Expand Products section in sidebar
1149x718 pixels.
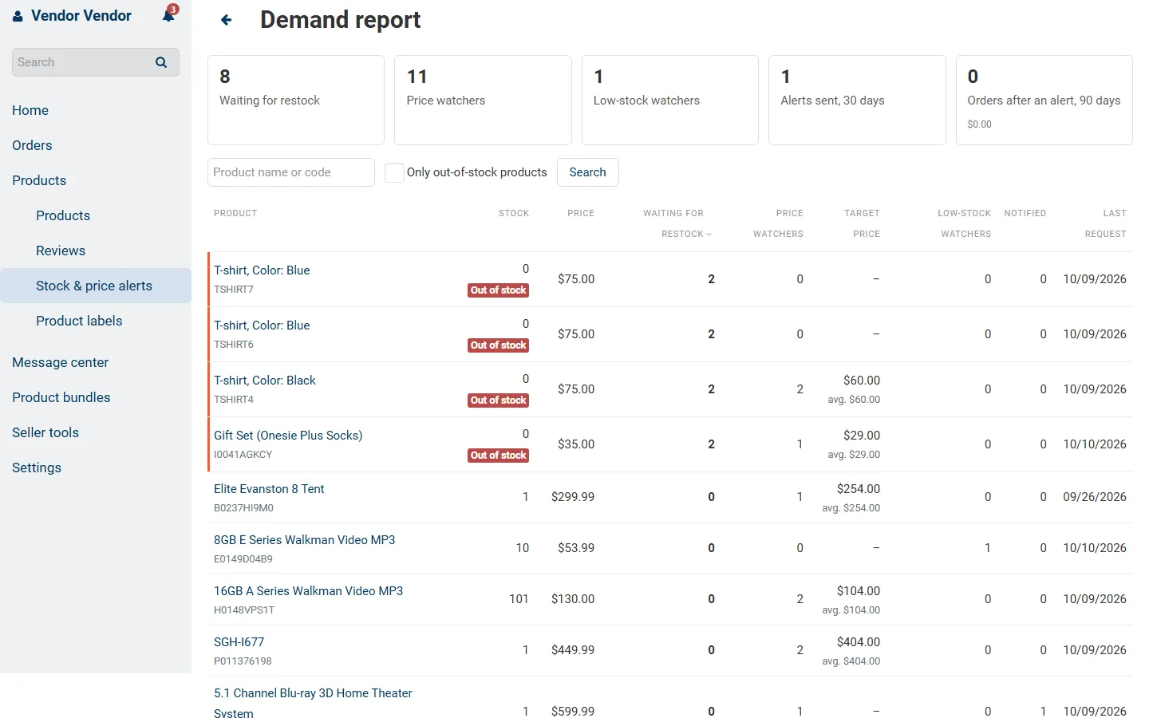coord(39,180)
